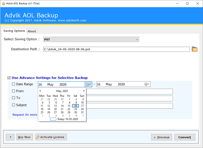Choose May 11 in the calendar
Screen dimensions: 203x148
[x=42, y=106]
